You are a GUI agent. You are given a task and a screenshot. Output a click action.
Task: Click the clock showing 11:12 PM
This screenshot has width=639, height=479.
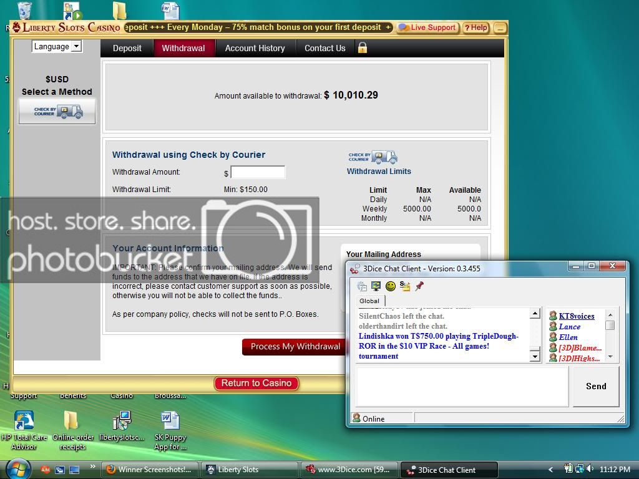point(615,470)
